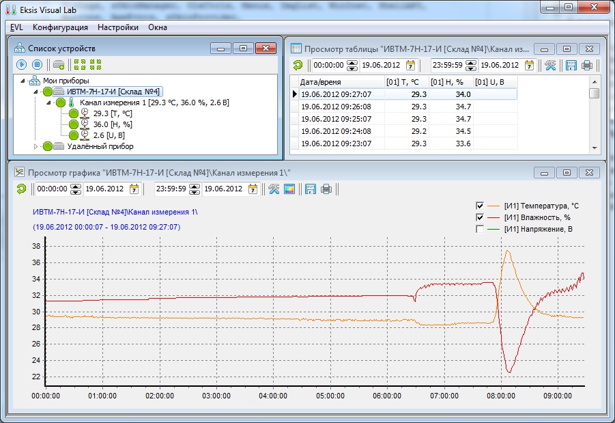Open the Настройки menu
Viewport: 615px width, 423px height.
[118, 27]
